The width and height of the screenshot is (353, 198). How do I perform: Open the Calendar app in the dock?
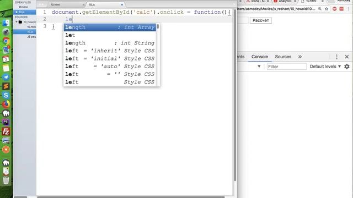pos(6,59)
